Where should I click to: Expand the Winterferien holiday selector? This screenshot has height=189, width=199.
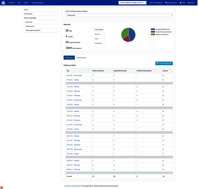coord(119,15)
